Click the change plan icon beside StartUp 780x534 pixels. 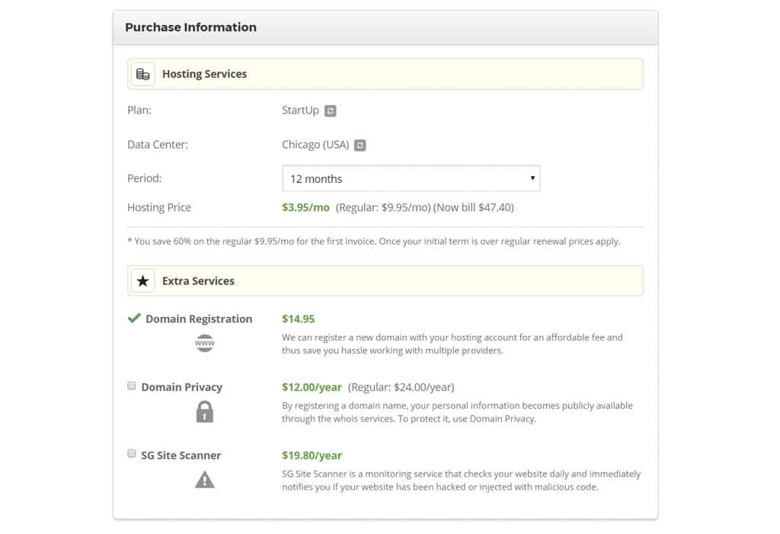[x=331, y=111]
